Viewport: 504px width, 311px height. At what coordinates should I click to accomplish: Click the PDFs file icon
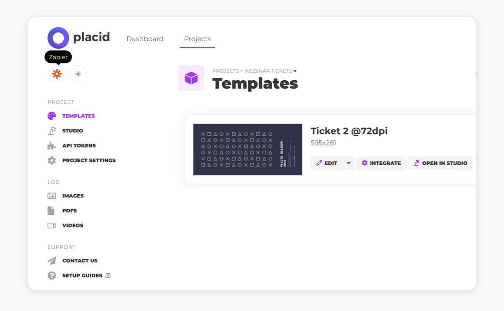tap(51, 211)
